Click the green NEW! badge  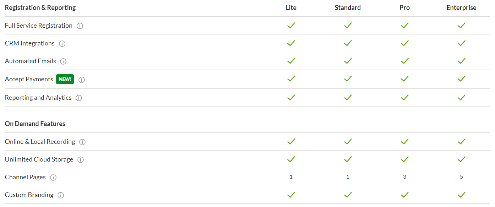(65, 79)
